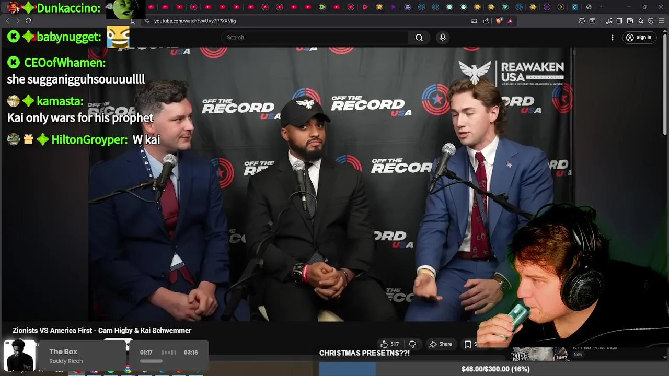Screen dimensions: 669x376
Task: Switch to the tab with green play icon
Action: coord(322,7)
